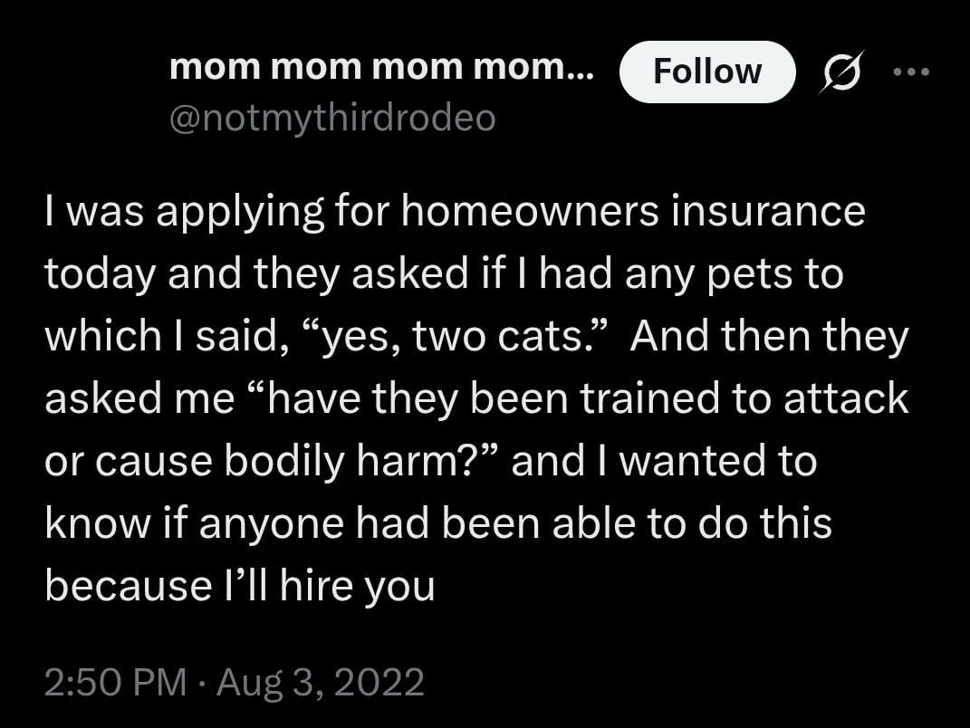This screenshot has width=970, height=728.
Task: Click the text 'able to do this'
Action: pyautogui.click(x=692, y=523)
